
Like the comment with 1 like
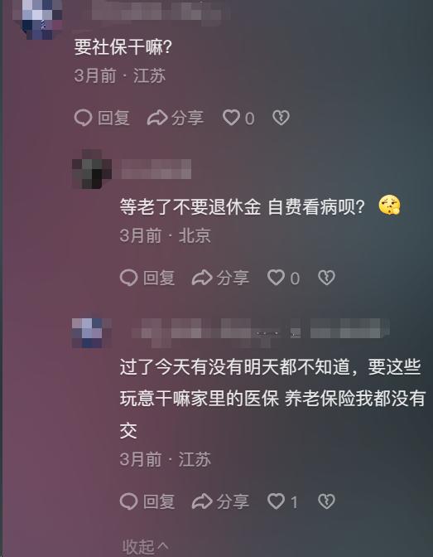pyautogui.click(x=283, y=501)
